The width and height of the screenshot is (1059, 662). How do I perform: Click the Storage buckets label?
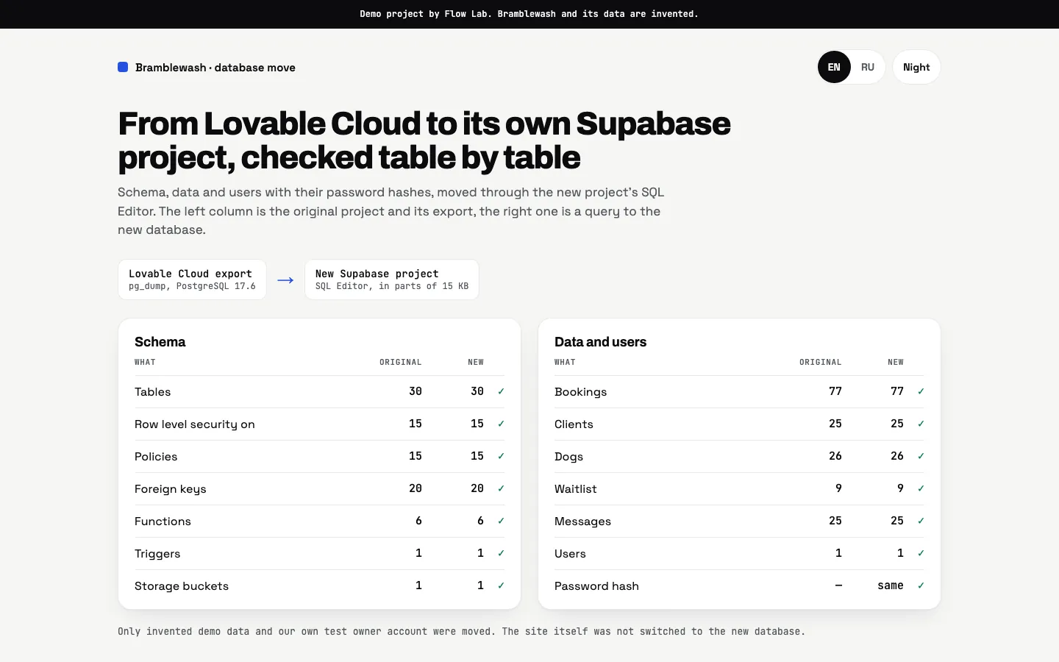181,586
